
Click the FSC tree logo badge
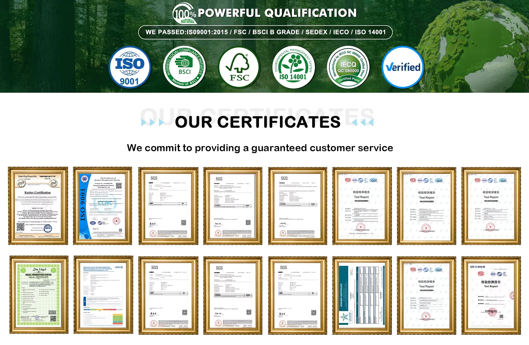pyautogui.click(x=239, y=67)
